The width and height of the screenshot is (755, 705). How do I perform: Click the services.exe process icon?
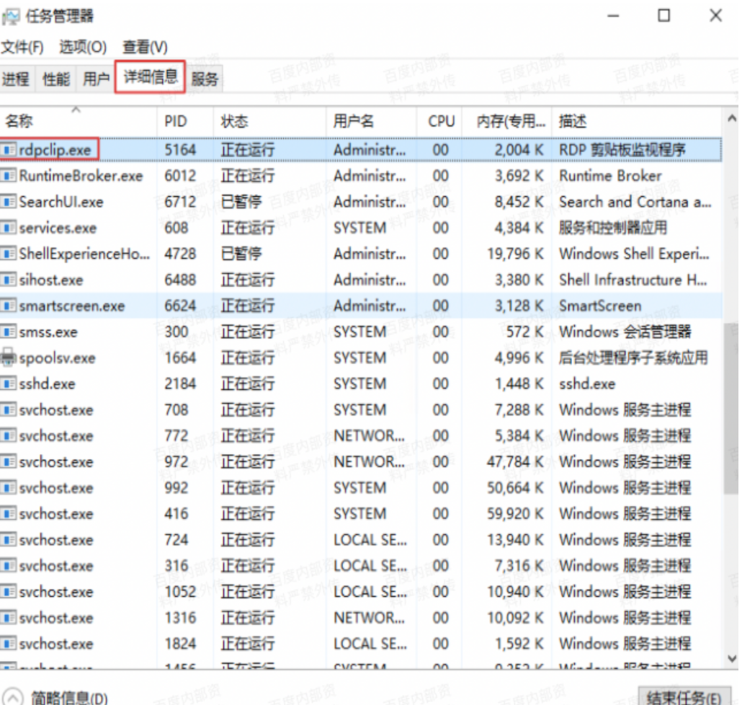click(x=9, y=228)
